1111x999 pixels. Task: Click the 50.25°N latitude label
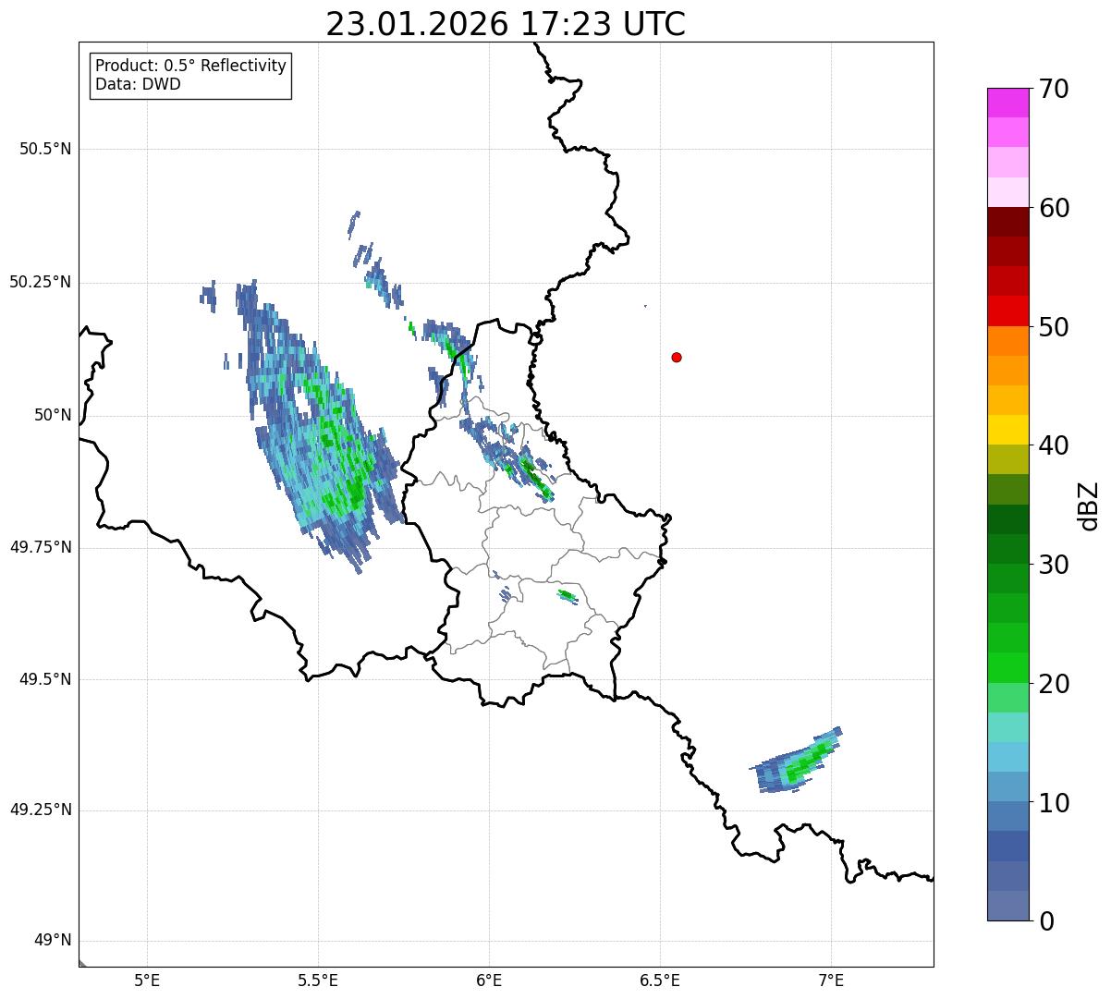41,282
